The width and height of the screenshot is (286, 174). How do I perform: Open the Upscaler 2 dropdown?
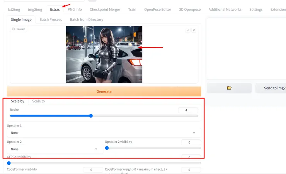55,149
